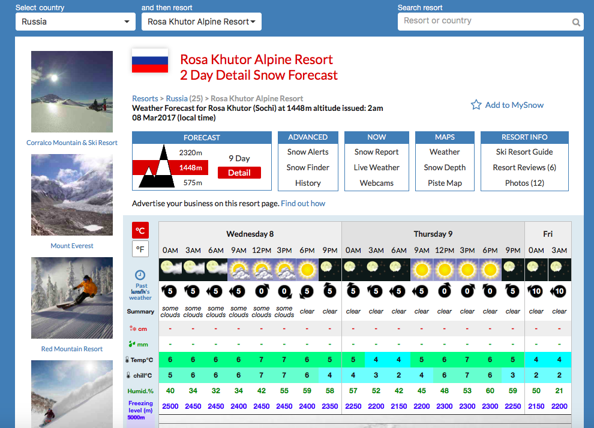
Task: Open the Ski Resort Guide
Action: point(524,152)
